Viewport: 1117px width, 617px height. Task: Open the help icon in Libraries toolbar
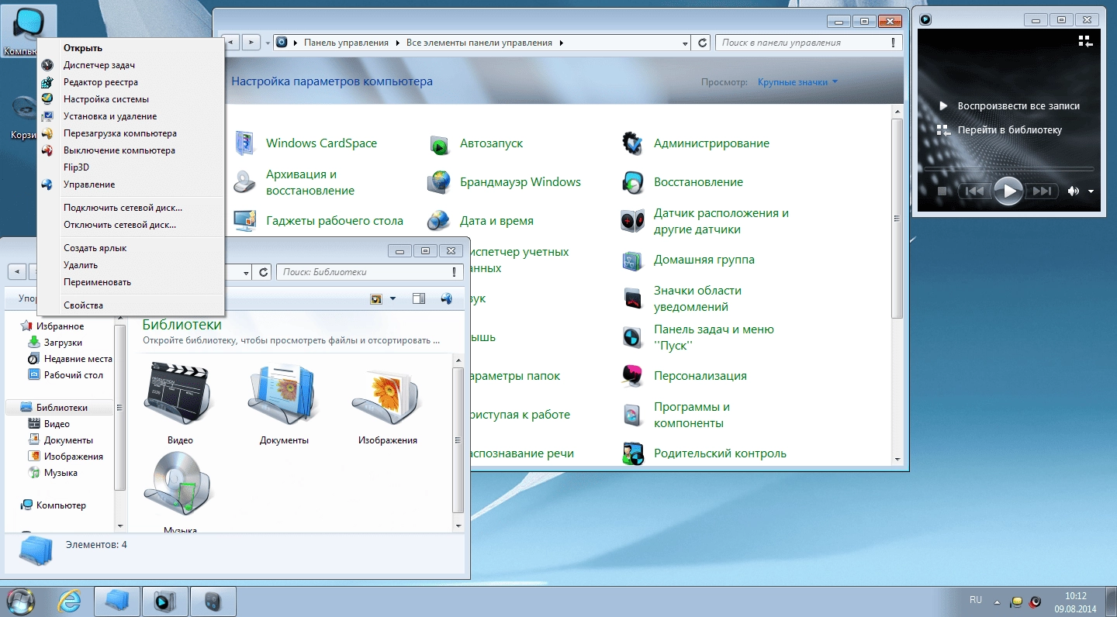pyautogui.click(x=446, y=298)
